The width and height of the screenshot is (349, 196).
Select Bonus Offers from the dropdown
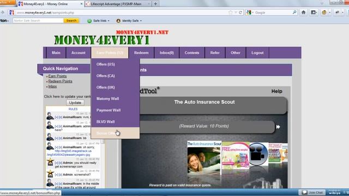click(115, 133)
